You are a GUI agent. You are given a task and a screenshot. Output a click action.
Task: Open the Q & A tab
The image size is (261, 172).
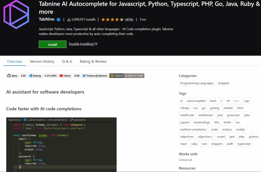point(67,61)
